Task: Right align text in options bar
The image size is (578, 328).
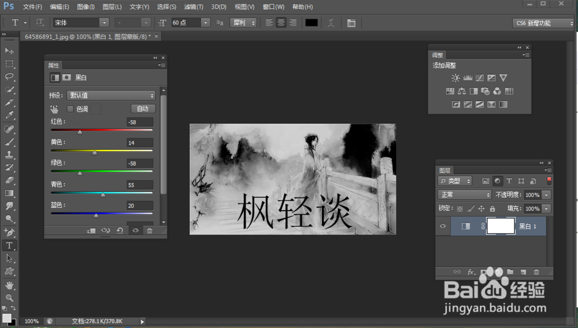Action: point(292,23)
